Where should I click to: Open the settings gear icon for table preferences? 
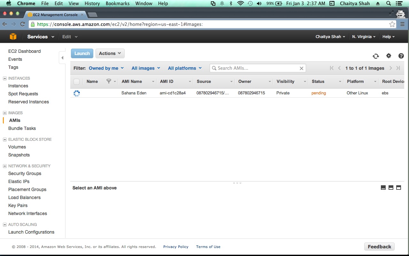pos(389,56)
